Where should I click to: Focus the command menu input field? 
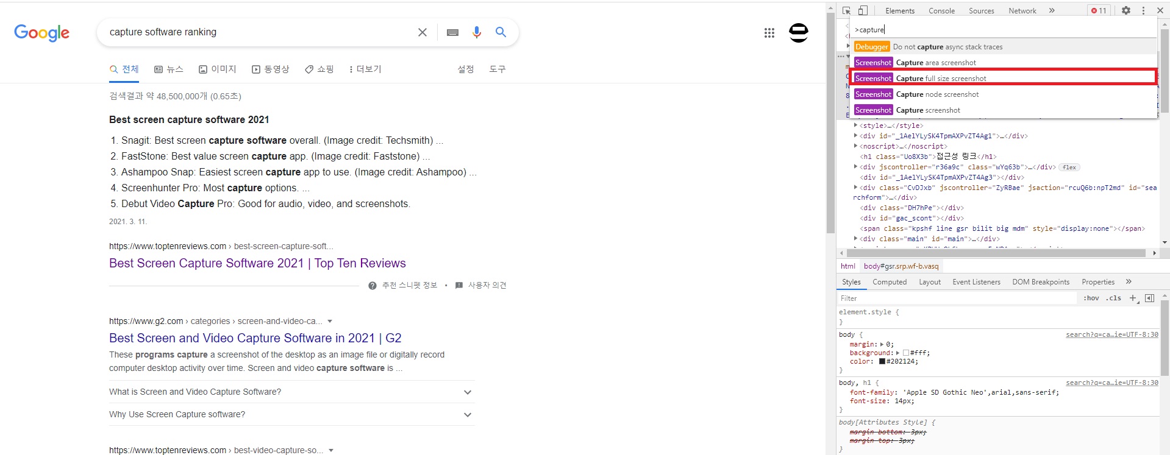pyautogui.click(x=1004, y=29)
